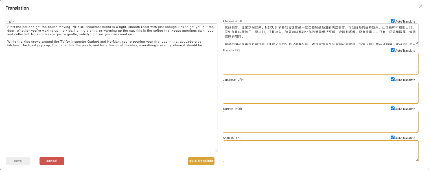Grab the French text box resize handle
Viewport: 429px width, 170px height.
[417, 73]
